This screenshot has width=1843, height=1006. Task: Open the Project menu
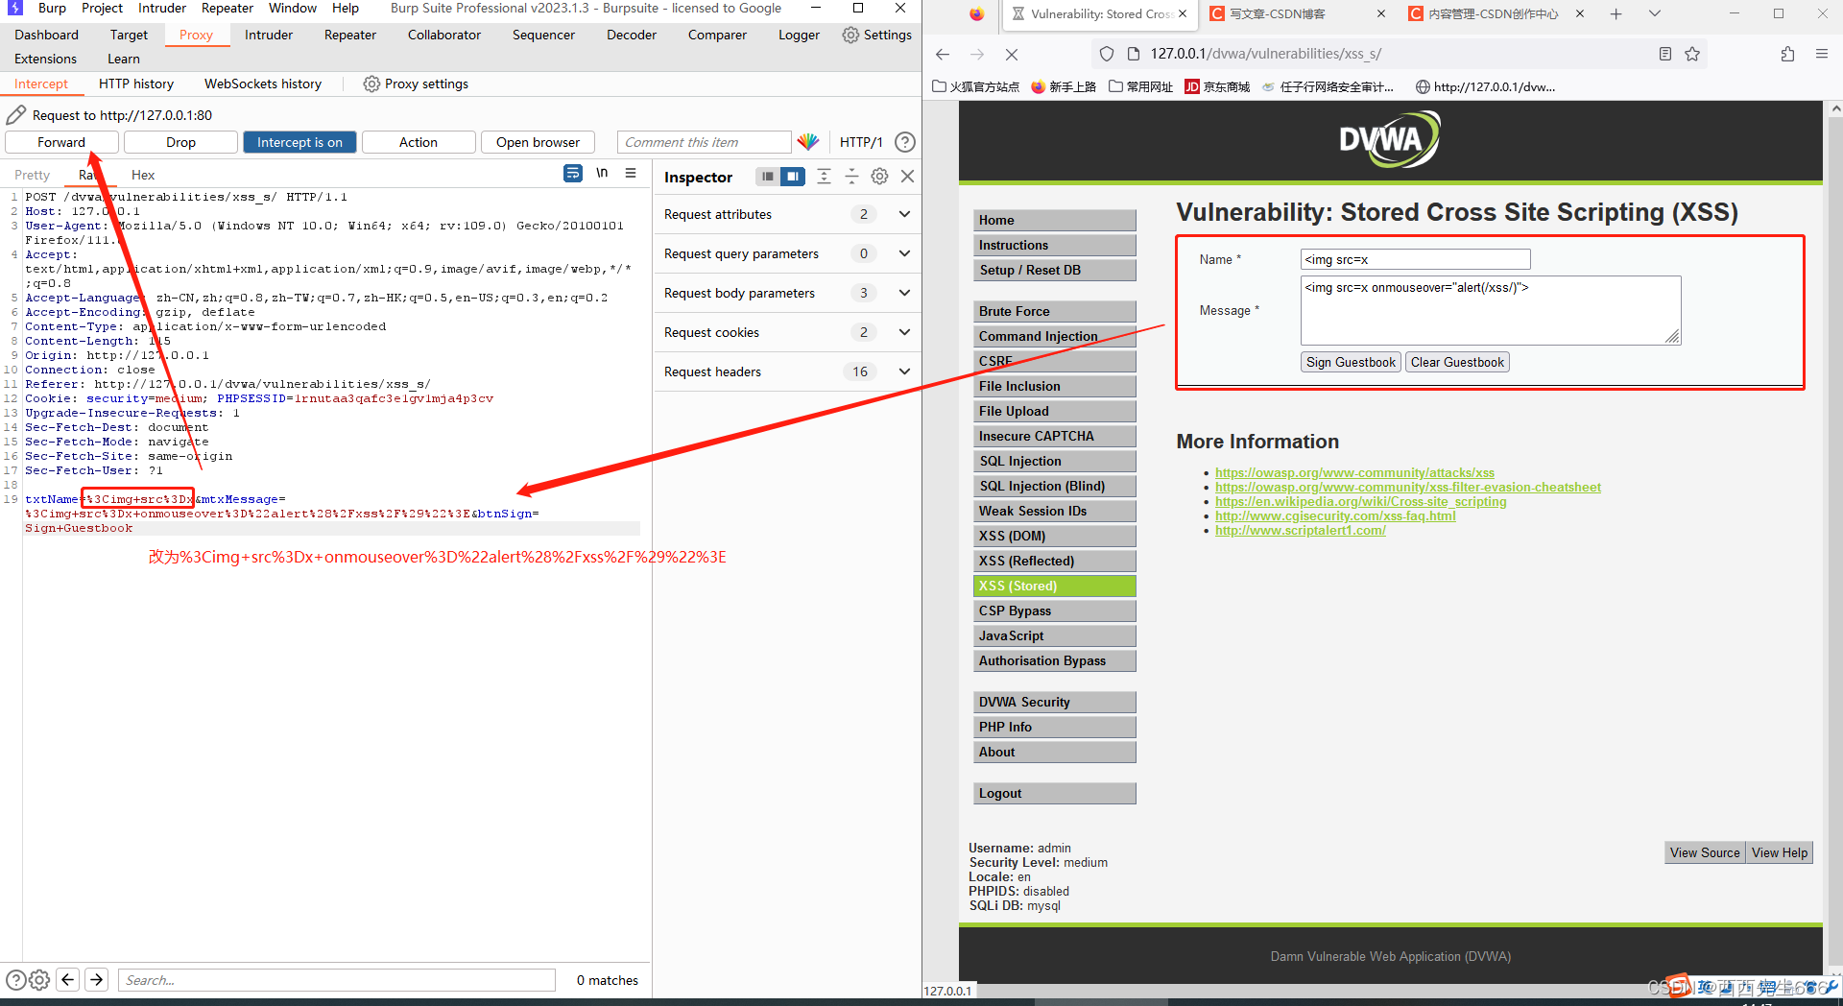pyautogui.click(x=103, y=8)
